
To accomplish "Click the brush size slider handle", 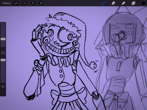I will coord(3,39).
